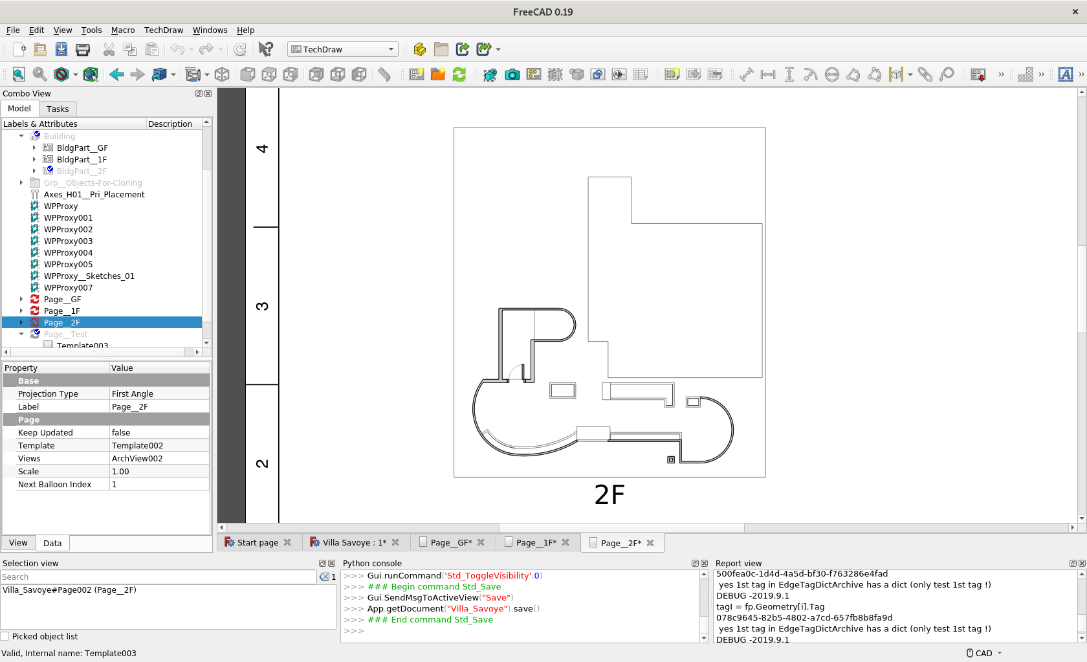The image size is (1087, 662).
Task: Float the Combo View panel
Action: 199,93
